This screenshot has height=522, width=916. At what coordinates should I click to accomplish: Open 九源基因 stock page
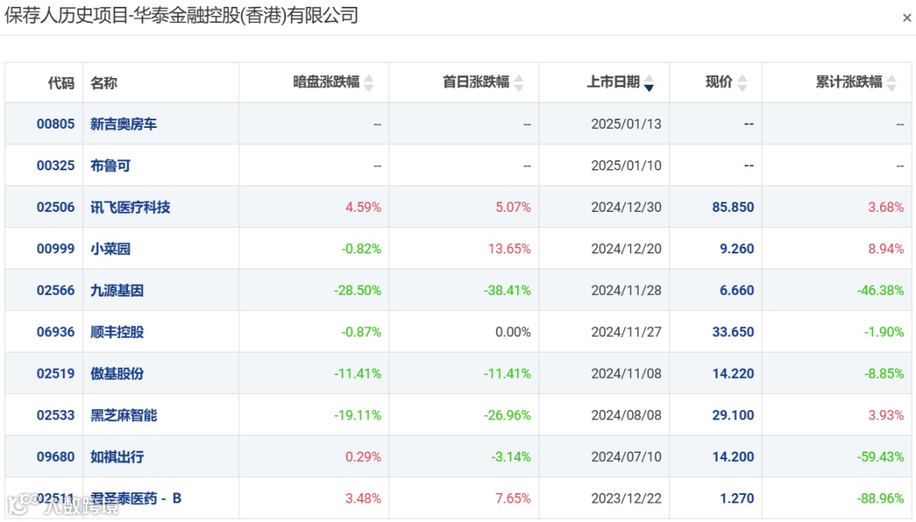pyautogui.click(x=117, y=290)
